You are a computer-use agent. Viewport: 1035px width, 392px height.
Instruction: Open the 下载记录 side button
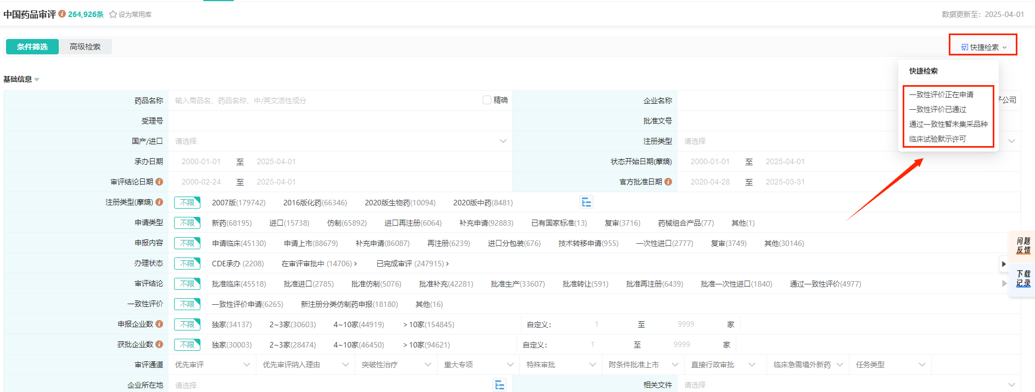(1023, 278)
